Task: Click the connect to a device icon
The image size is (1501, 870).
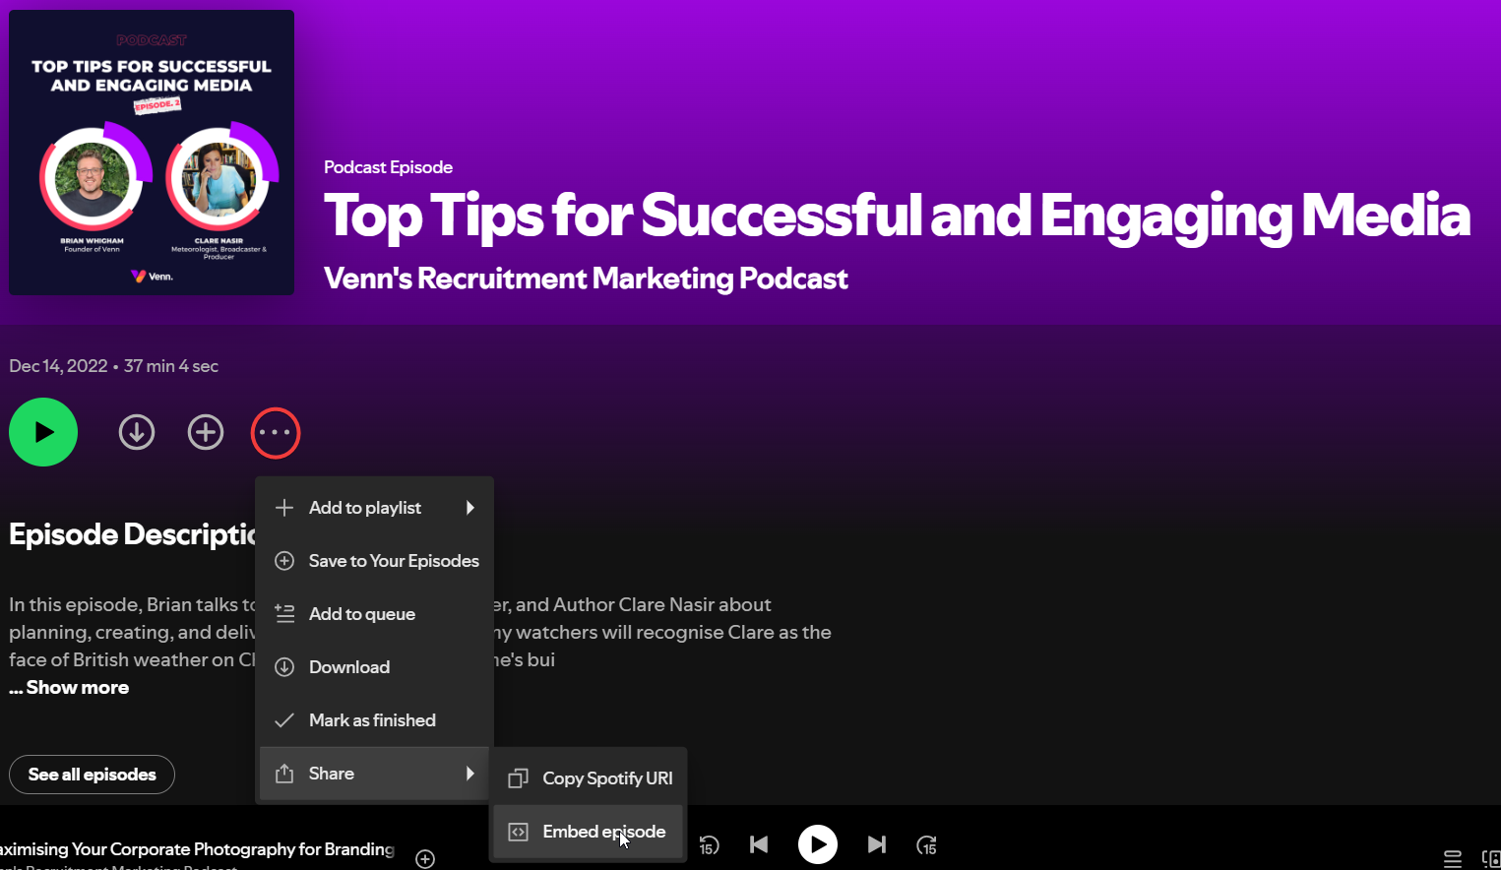Action: pos(1491,859)
